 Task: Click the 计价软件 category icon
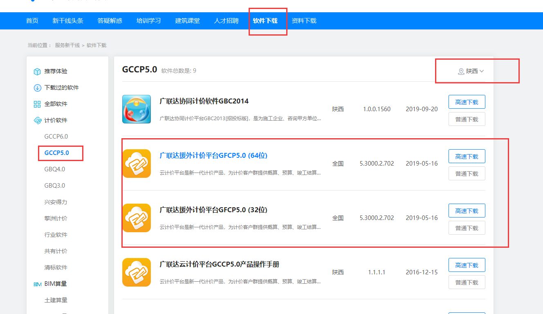click(37, 121)
